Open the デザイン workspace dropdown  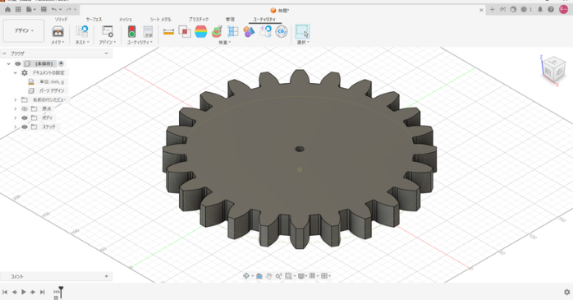24,30
